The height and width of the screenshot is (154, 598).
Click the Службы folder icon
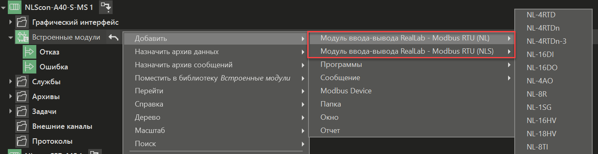click(21, 82)
